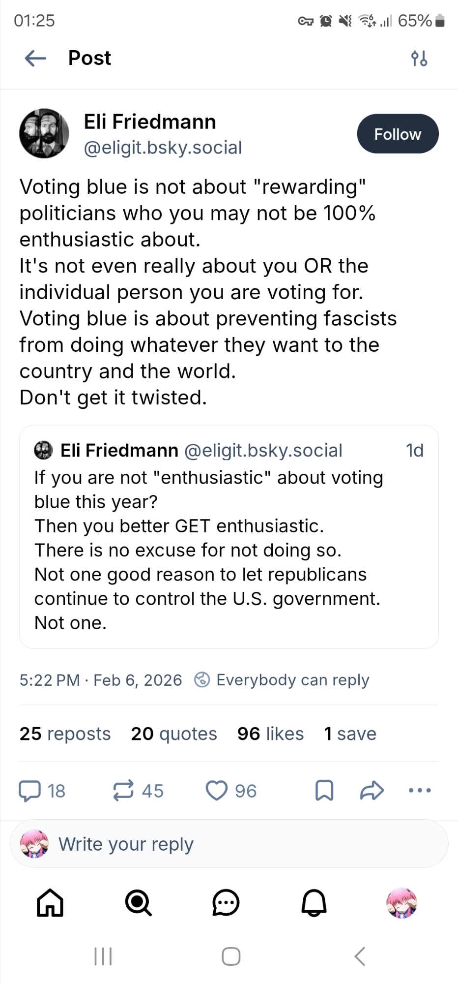458x984 pixels.
Task: Open Notifications bell icon
Action: click(314, 903)
